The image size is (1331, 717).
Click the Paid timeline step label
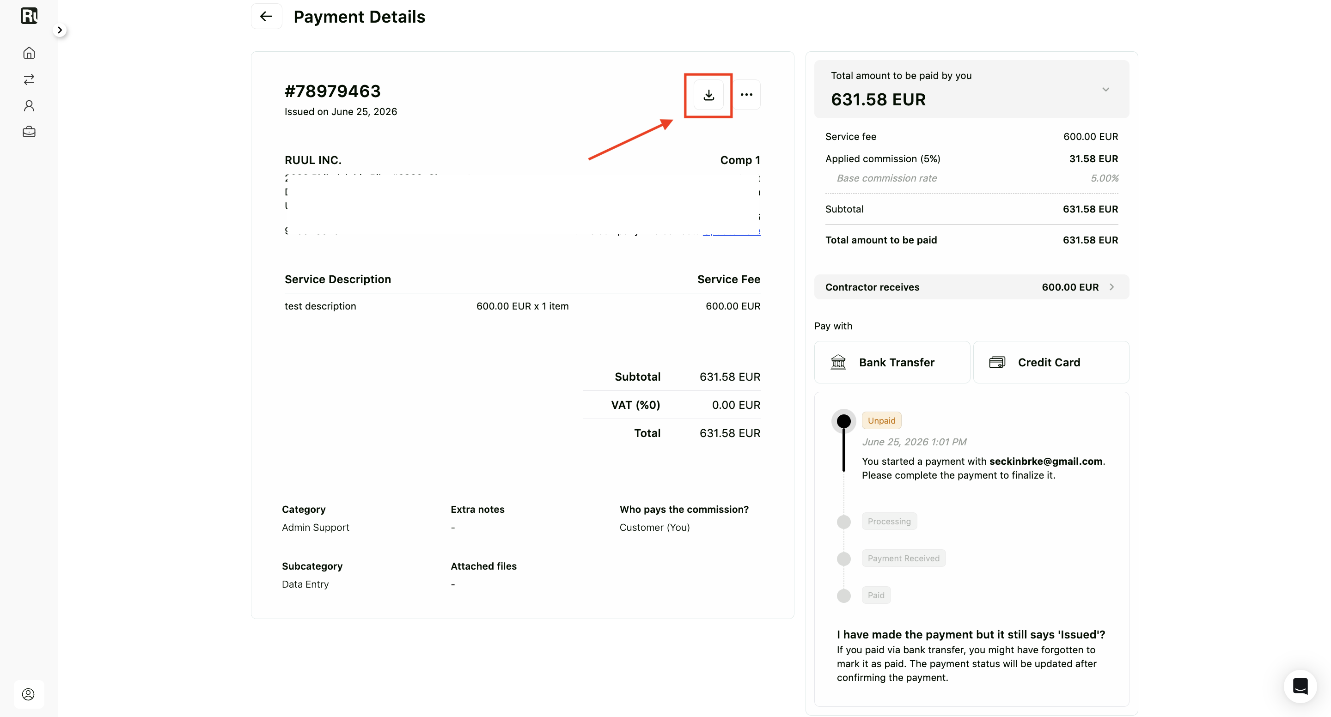pos(876,595)
